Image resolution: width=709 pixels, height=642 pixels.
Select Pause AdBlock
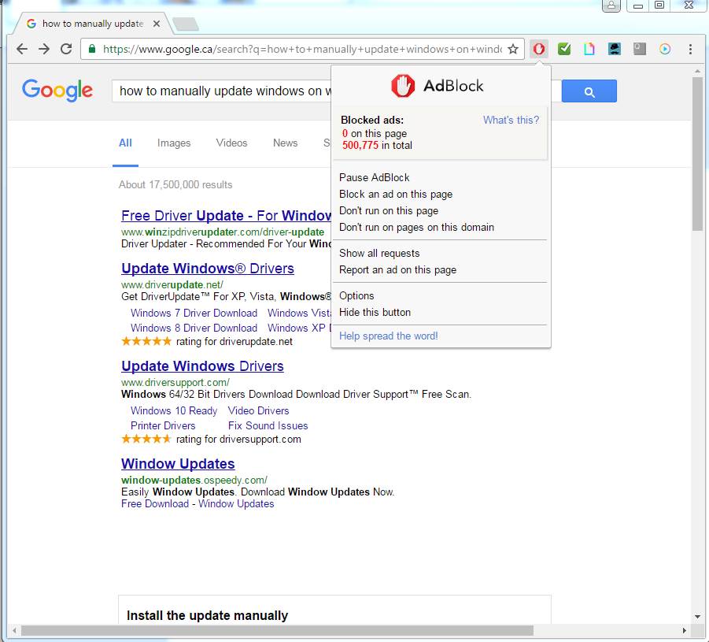(x=375, y=177)
